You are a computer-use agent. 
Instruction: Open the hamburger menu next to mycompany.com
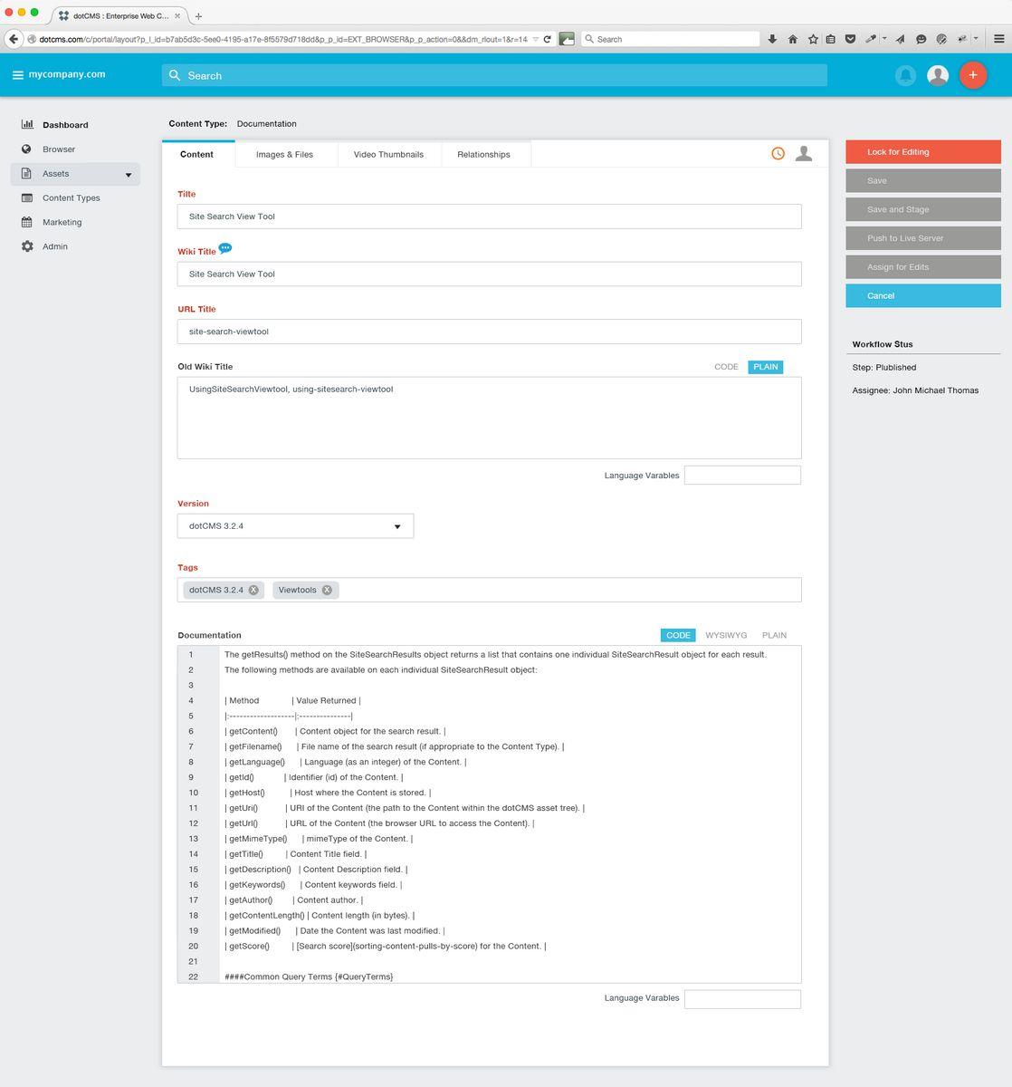click(17, 75)
